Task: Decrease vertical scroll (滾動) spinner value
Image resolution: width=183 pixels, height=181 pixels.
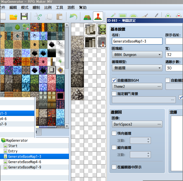Action: click(x=148, y=156)
